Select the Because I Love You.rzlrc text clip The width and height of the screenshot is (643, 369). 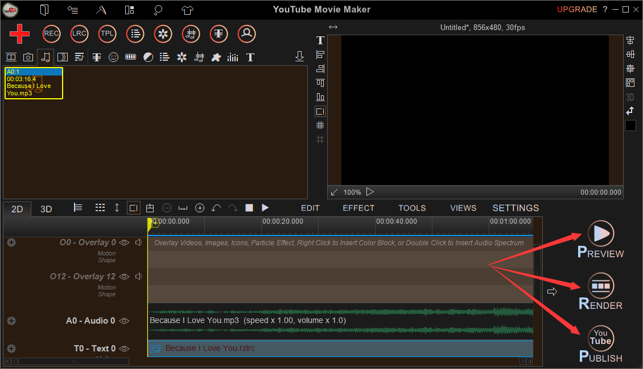click(x=340, y=348)
